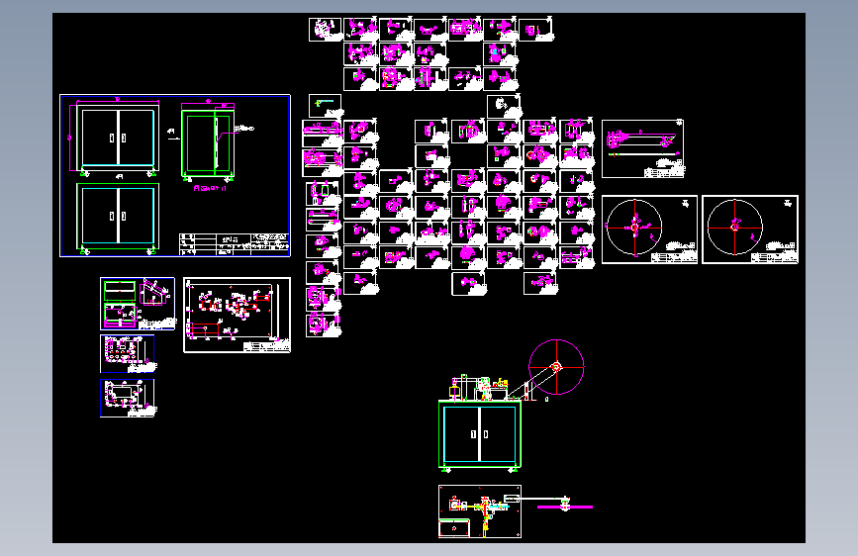The height and width of the screenshot is (556, 858).
Task: Open the long shaft part drawing sheet
Action: pyautogui.click(x=643, y=148)
